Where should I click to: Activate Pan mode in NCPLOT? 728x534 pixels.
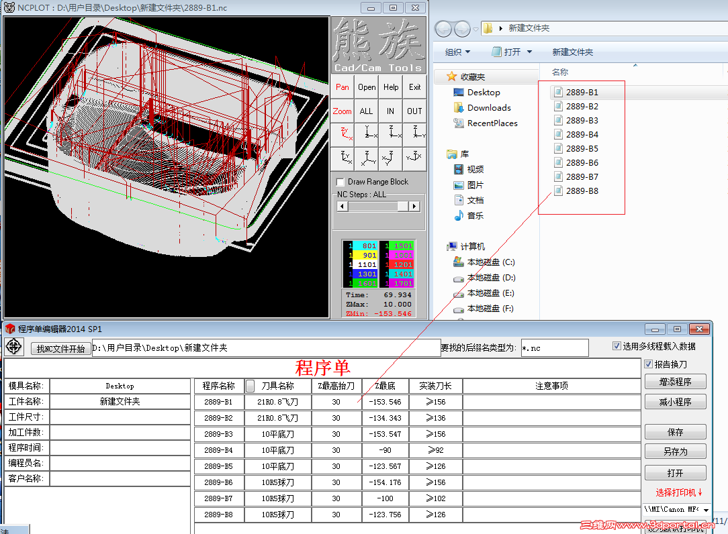pyautogui.click(x=343, y=87)
